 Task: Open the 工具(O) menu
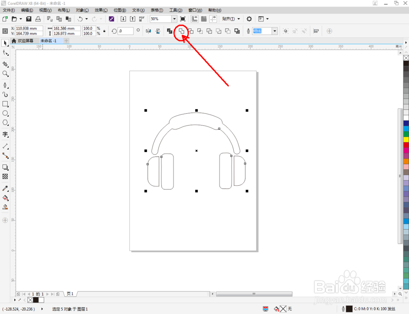tap(176, 10)
